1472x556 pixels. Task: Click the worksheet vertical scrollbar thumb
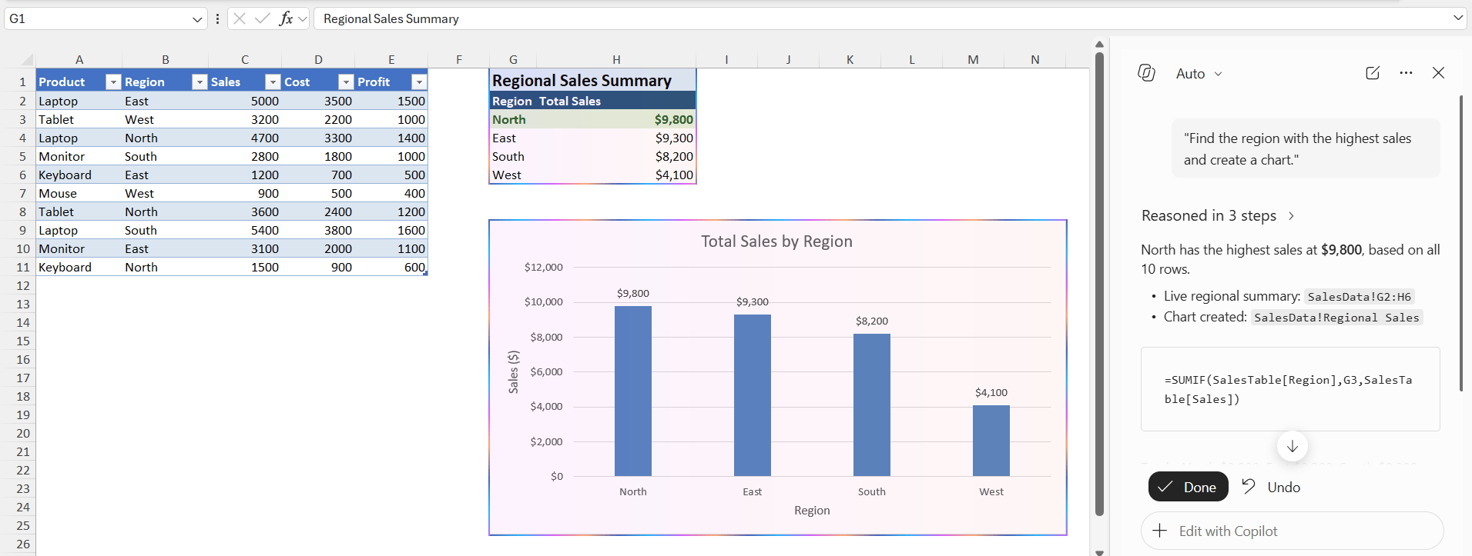click(1099, 285)
